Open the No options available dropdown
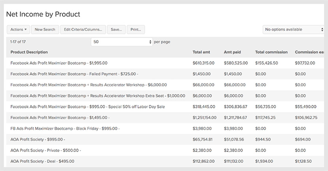This screenshot has height=171, width=328. pos(294,30)
